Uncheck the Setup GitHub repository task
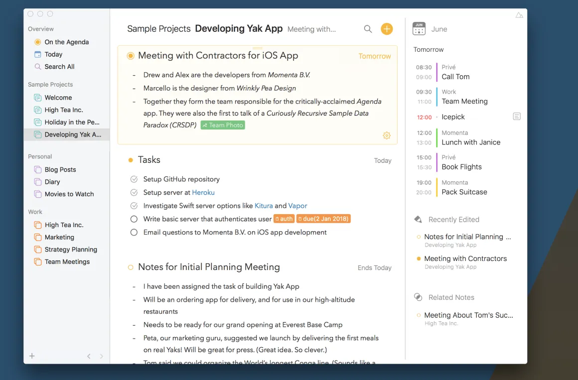 coord(134,179)
